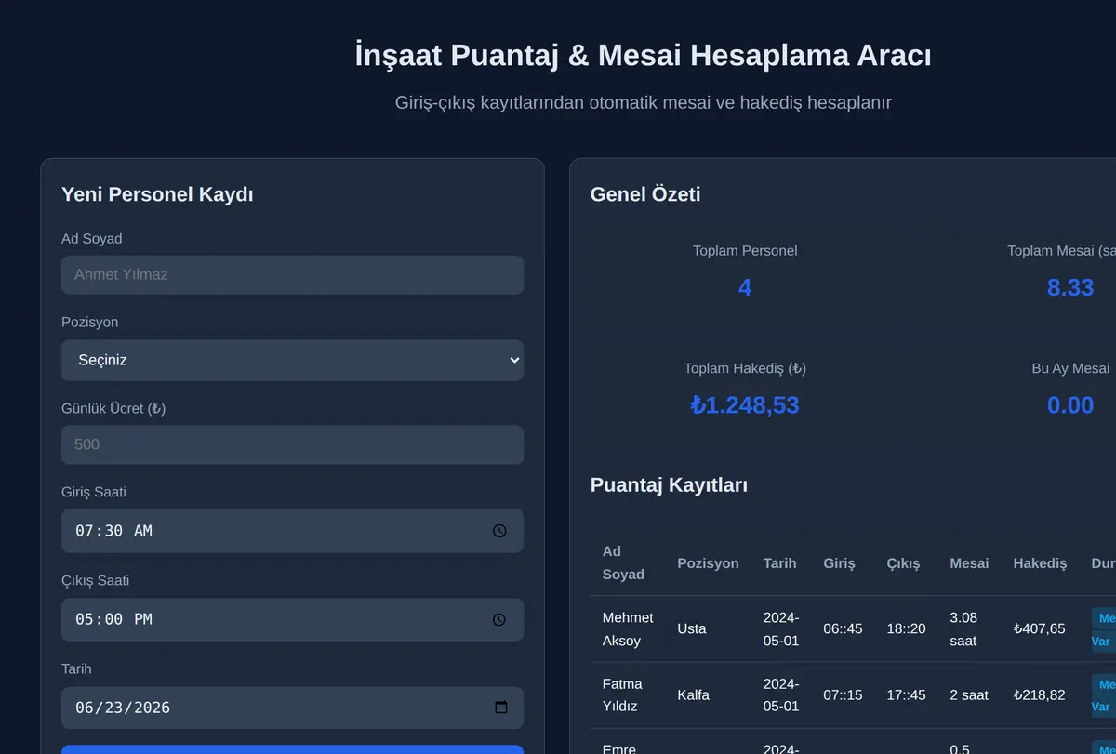The height and width of the screenshot is (754, 1116).
Task: Click the blue submit button below Tarih
Action: pos(292,749)
